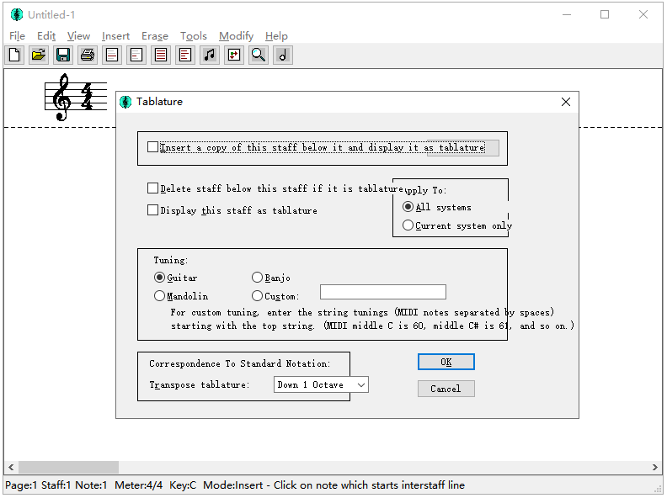
Task: Tick Display this staff as tablature
Action: (x=152, y=210)
